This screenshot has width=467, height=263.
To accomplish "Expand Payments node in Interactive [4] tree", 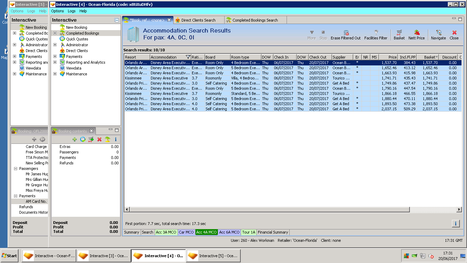I will coord(55,57).
